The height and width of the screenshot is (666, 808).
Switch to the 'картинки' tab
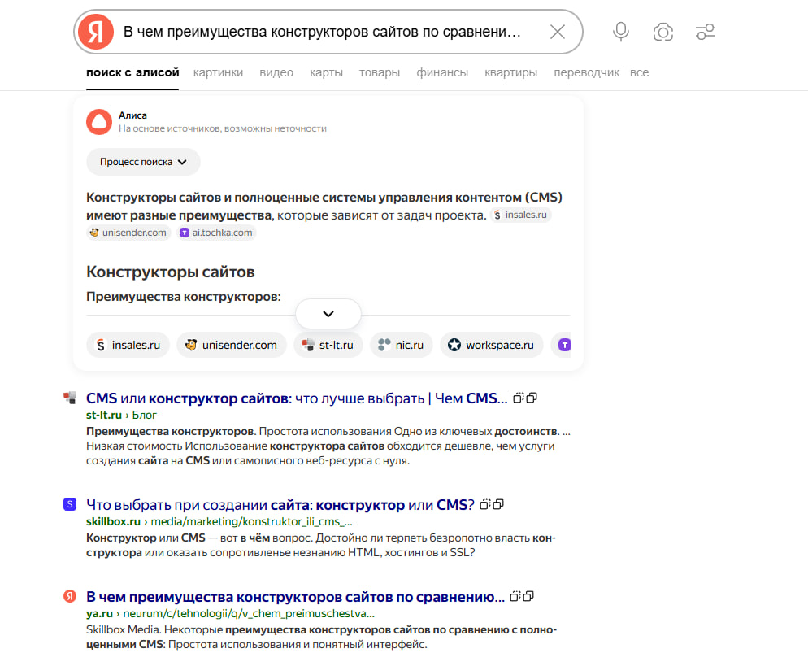tap(218, 72)
